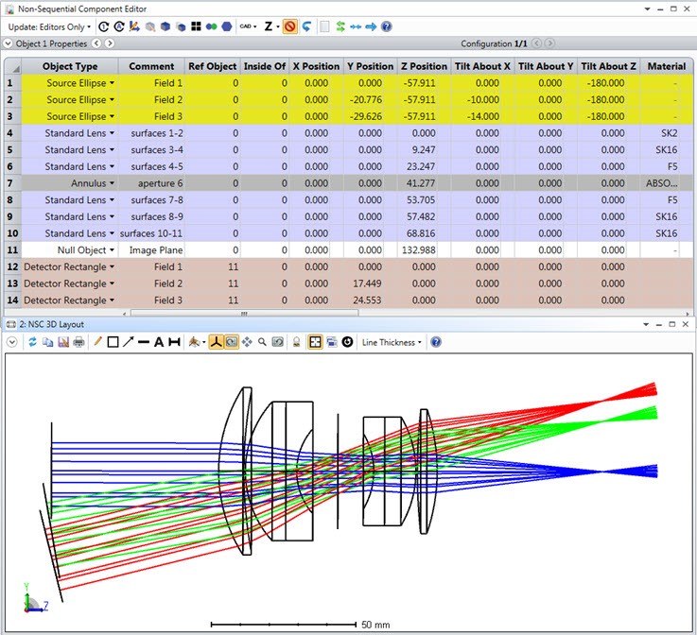Select the Tilt About X cell -14.000
The width and height of the screenshot is (697, 635).
(482, 116)
